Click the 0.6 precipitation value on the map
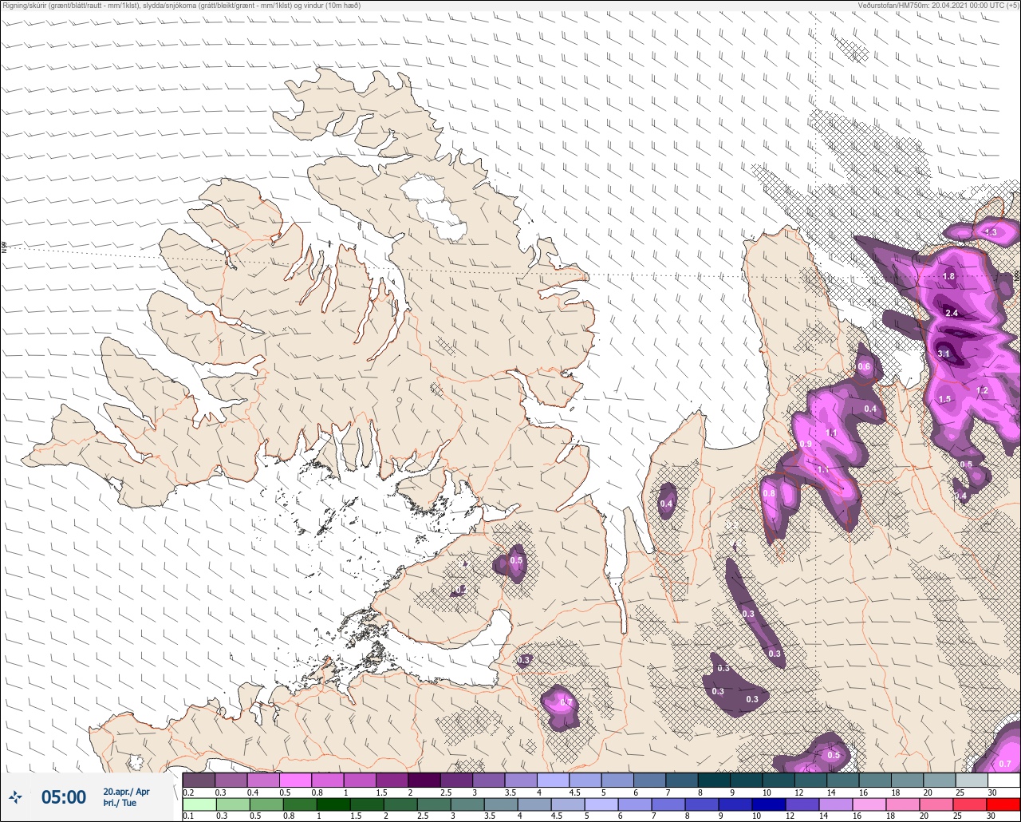1021x822 pixels. 864,366
